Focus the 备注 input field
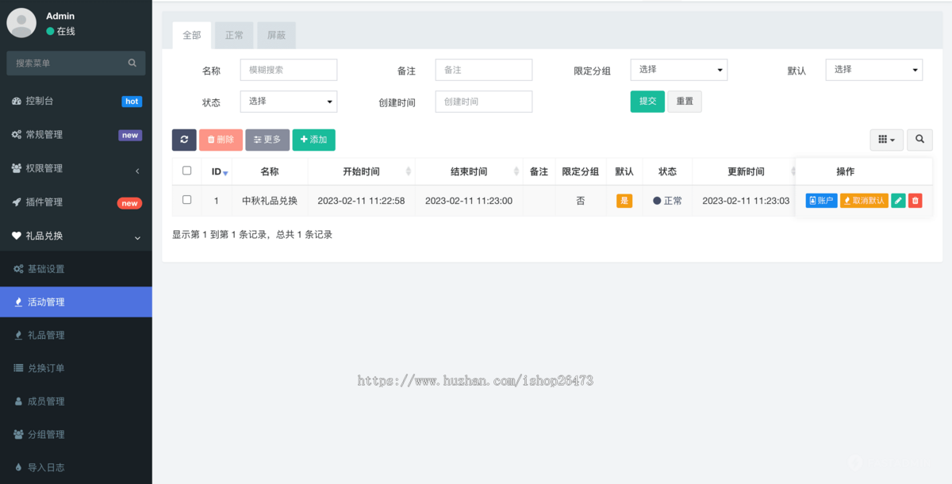Image resolution: width=952 pixels, height=484 pixels. point(484,70)
